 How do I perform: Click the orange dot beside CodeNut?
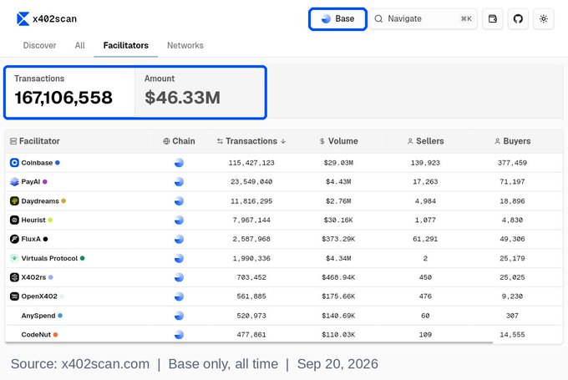55,335
